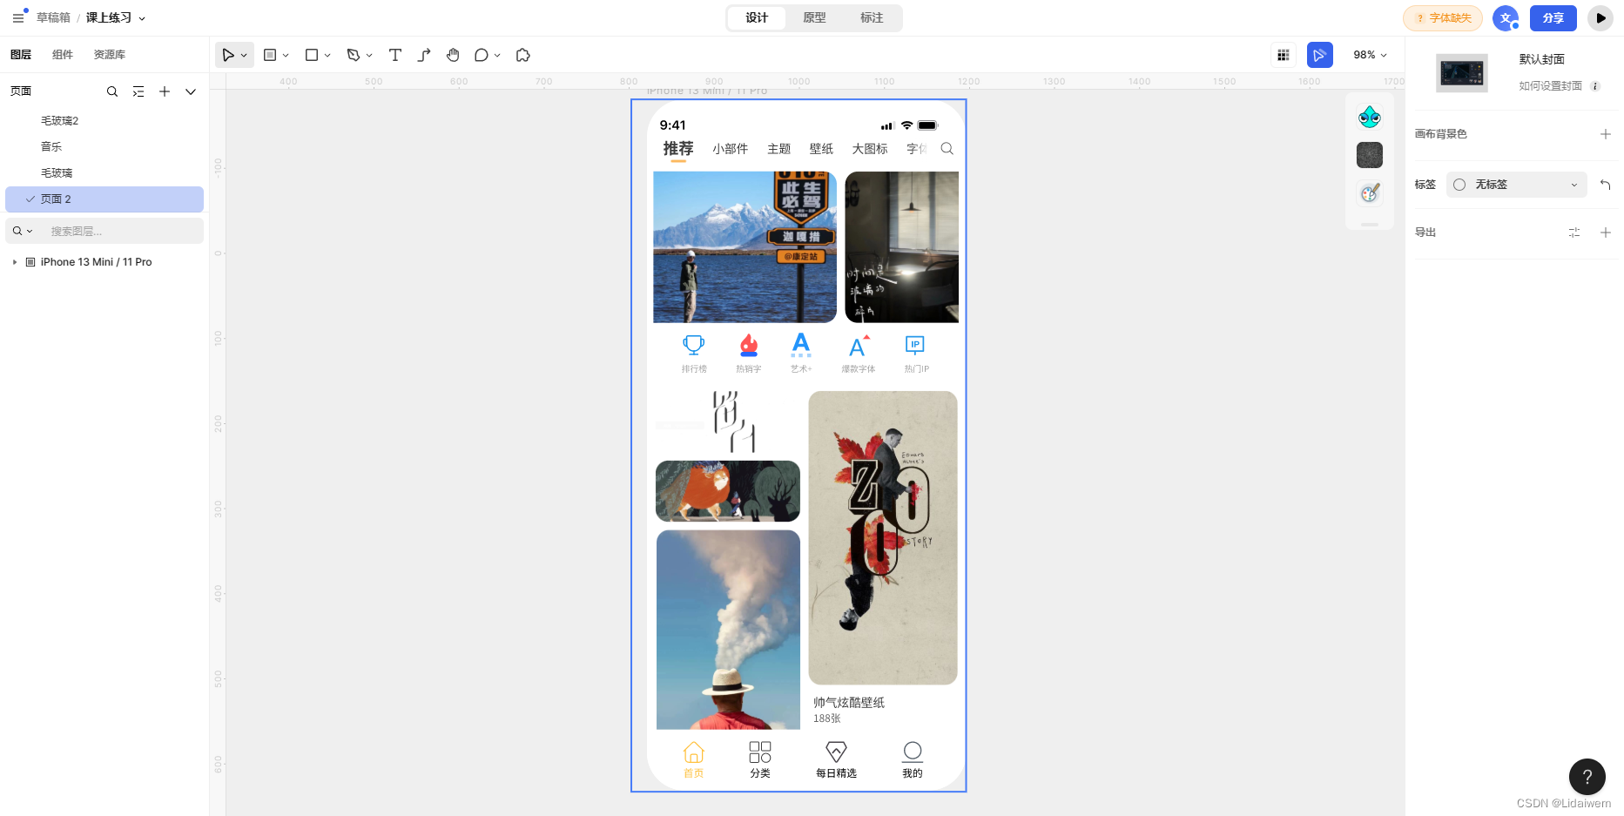Click the 排行榜 trophy icon in mockup
The image size is (1624, 816).
coord(694,346)
